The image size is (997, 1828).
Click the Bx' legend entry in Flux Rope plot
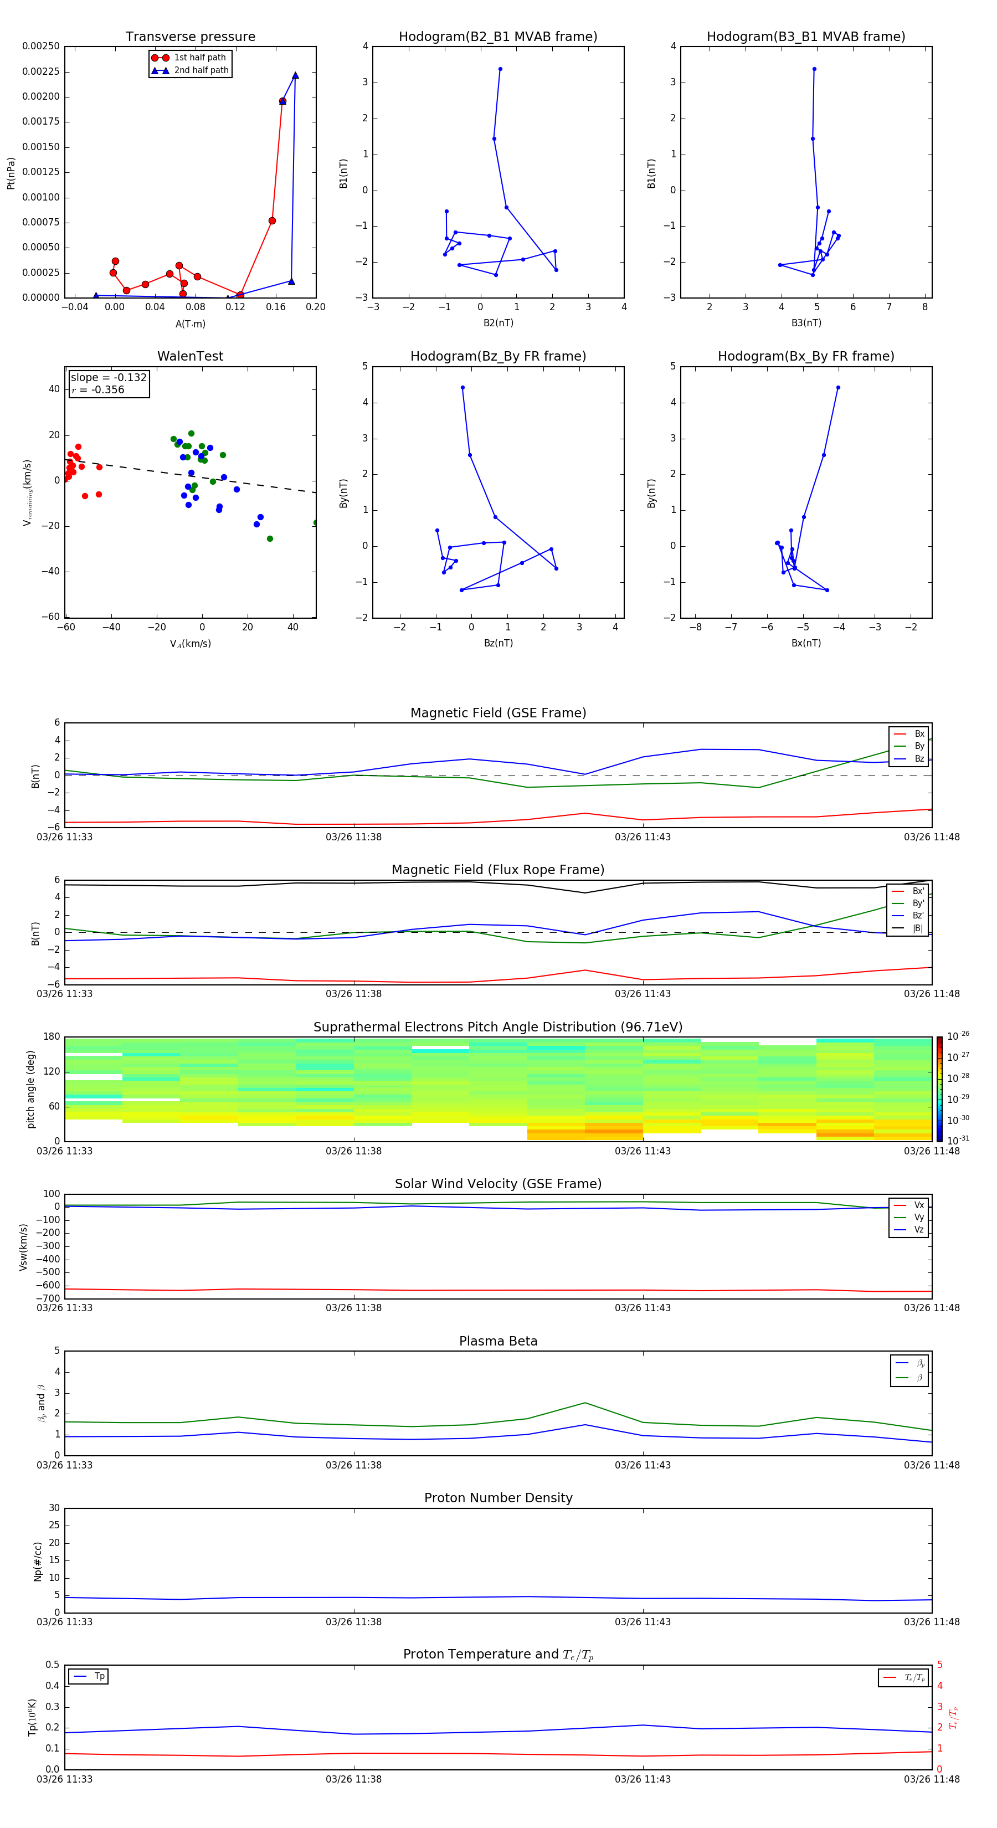click(x=908, y=891)
